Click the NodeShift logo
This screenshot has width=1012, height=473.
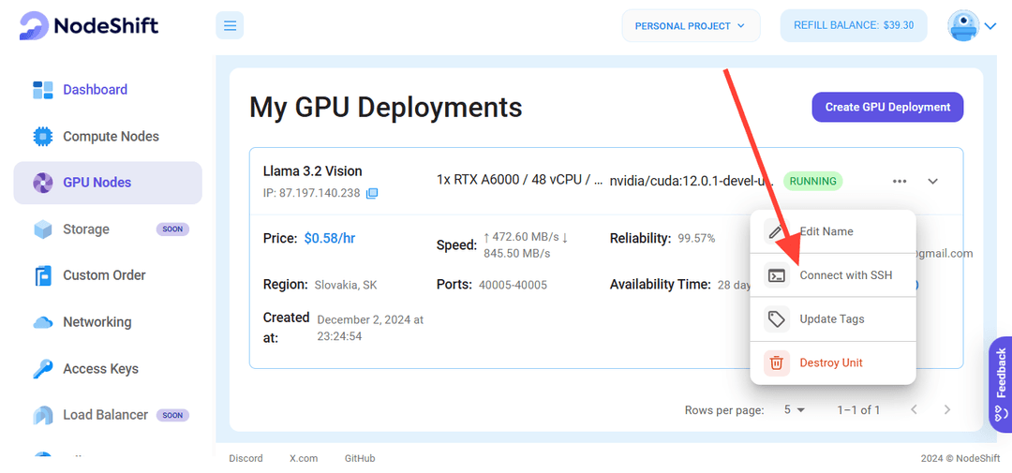click(x=88, y=26)
